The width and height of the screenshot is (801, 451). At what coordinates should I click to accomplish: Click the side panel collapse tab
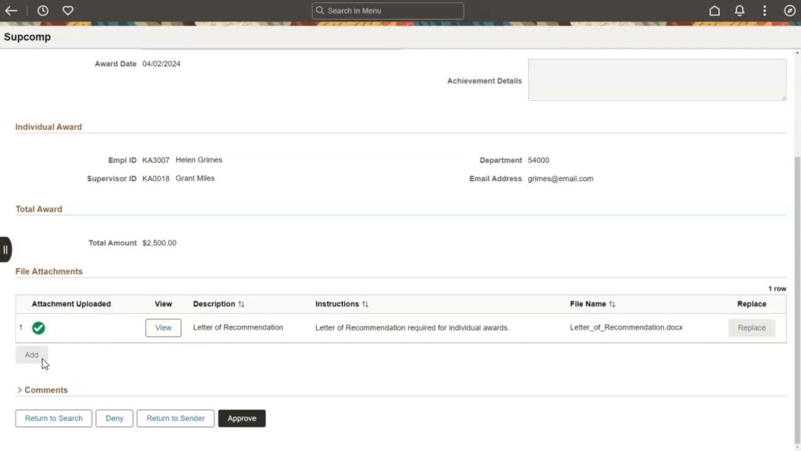pos(5,249)
